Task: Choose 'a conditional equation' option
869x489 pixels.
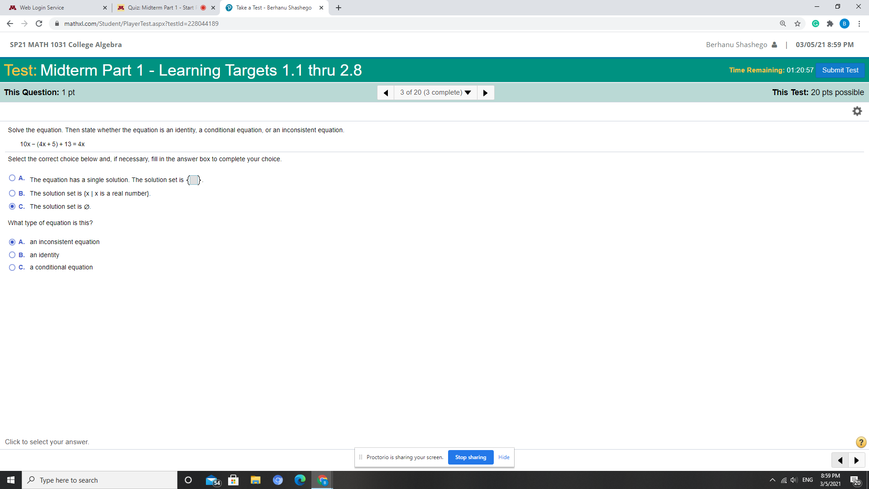Action: click(x=12, y=268)
